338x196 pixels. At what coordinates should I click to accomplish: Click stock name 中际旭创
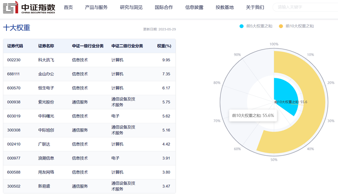46,130
